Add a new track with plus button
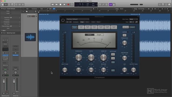 [23, 12]
